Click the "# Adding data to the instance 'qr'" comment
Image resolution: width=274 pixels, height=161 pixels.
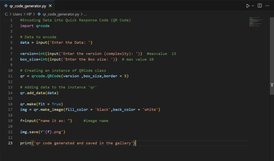click(59, 87)
